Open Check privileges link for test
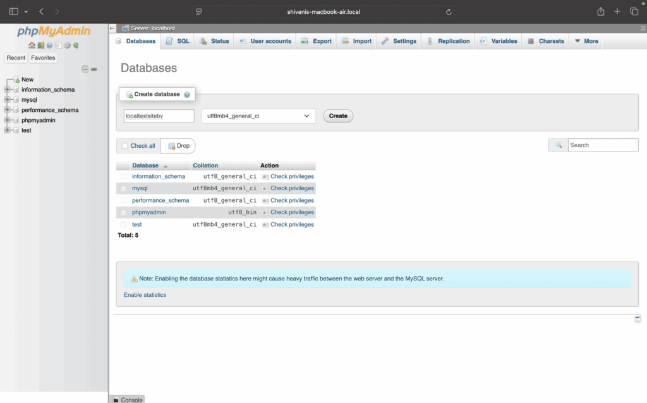The image size is (647, 403). tap(292, 224)
